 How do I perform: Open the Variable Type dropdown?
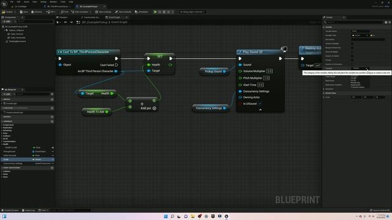coord(360,35)
